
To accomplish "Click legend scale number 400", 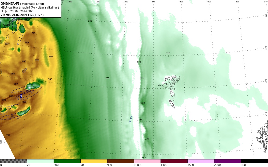I will [56, 165].
